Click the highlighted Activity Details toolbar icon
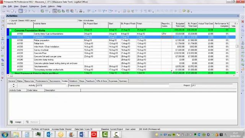The height and width of the screenshot is (138, 245). 55,11
